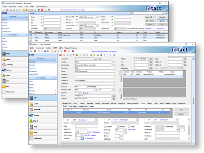Click the Fax dial icon button
Image resolution: width=204 pixels, height=153 pixels.
point(151,62)
